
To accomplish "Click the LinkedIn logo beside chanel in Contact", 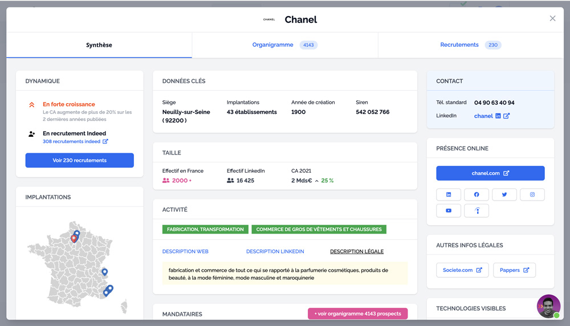I will pos(498,116).
